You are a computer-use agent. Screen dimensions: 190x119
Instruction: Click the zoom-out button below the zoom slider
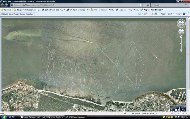pyautogui.click(x=181, y=50)
